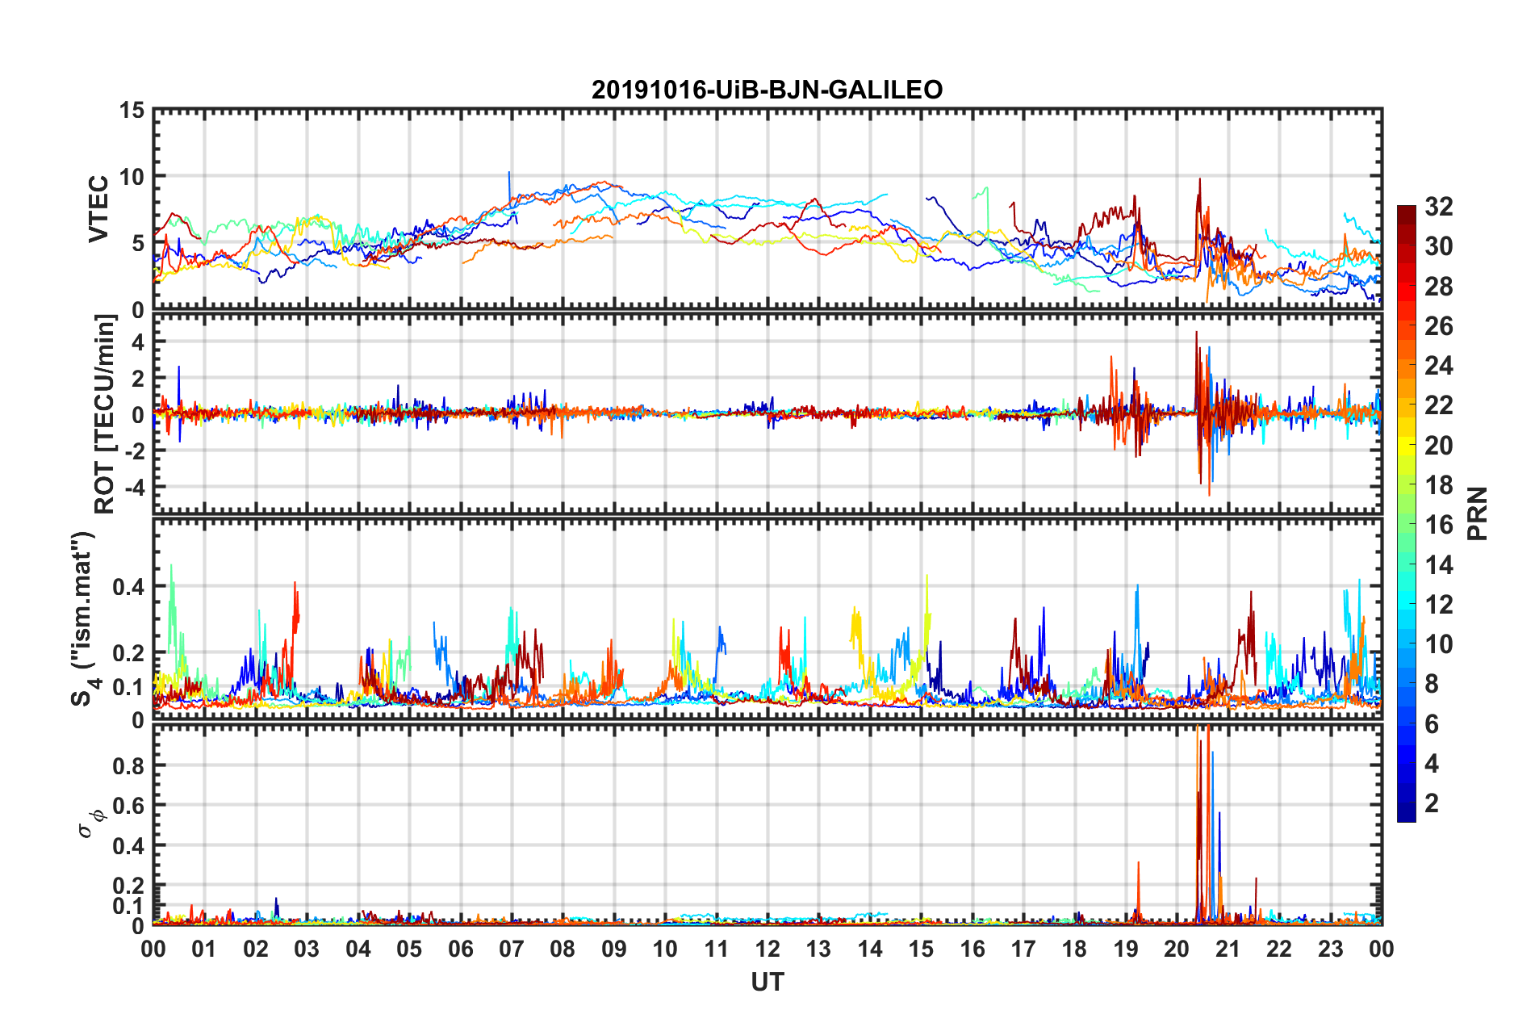Click colorbar tick label 2

(x=1432, y=803)
